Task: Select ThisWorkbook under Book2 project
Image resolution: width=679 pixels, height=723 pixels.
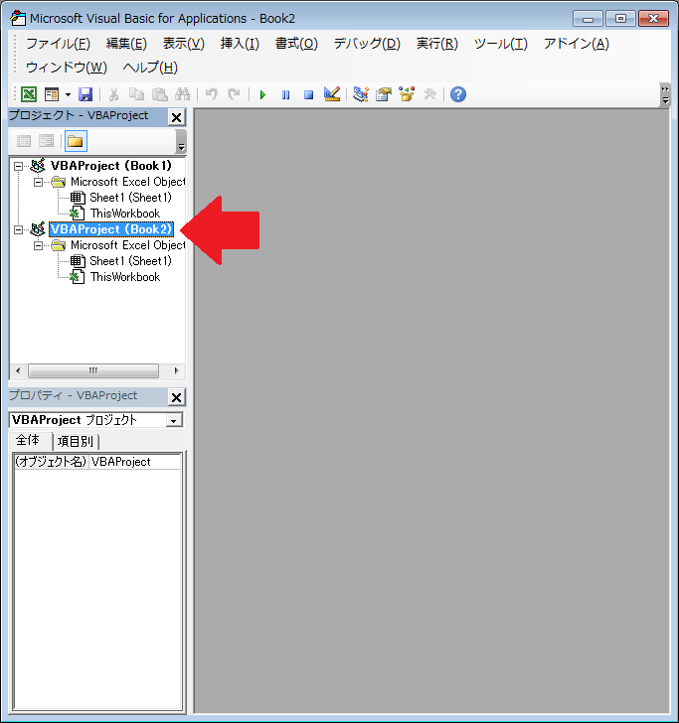Action: (x=125, y=277)
